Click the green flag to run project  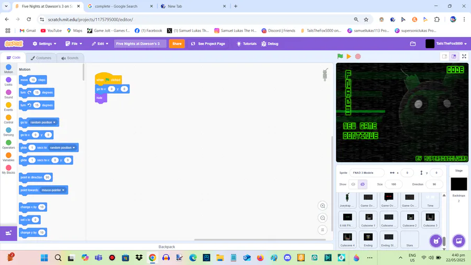pyautogui.click(x=340, y=56)
